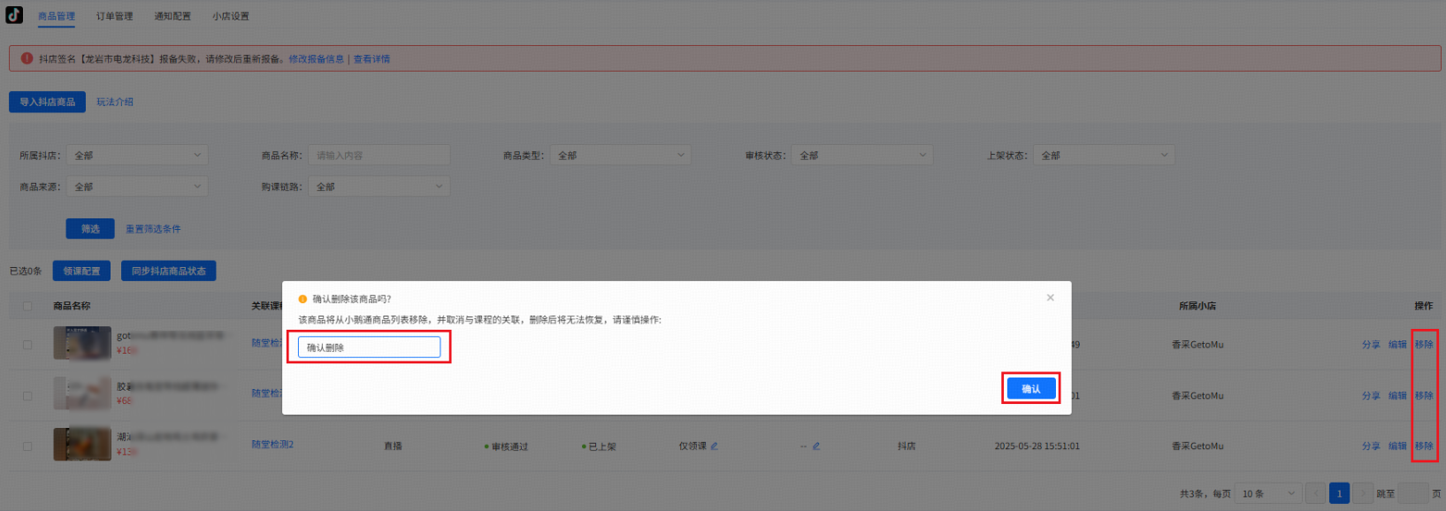
Task: Click the orange warning icon in the dialog
Action: pyautogui.click(x=302, y=299)
